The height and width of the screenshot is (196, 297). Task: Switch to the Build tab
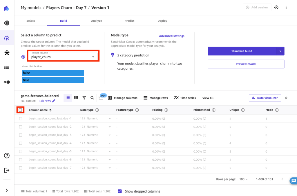64,21
